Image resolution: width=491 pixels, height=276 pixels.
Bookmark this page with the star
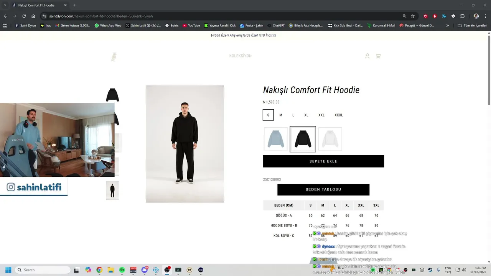[x=413, y=16]
